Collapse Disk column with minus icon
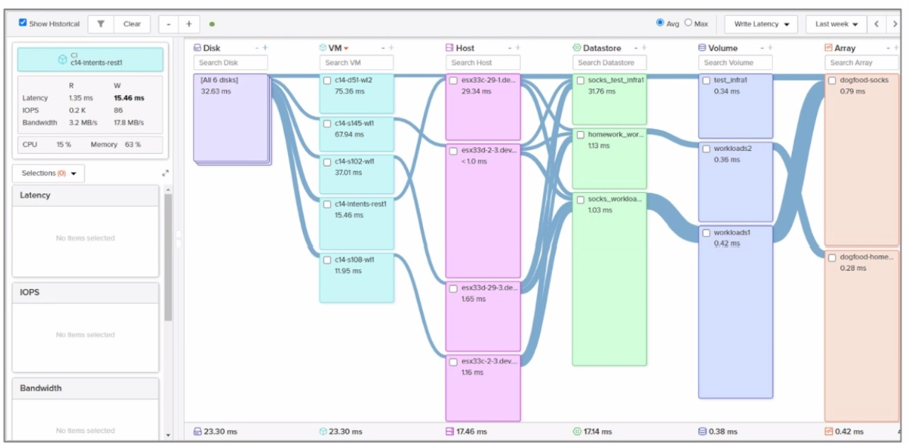This screenshot has width=909, height=445. click(x=257, y=48)
